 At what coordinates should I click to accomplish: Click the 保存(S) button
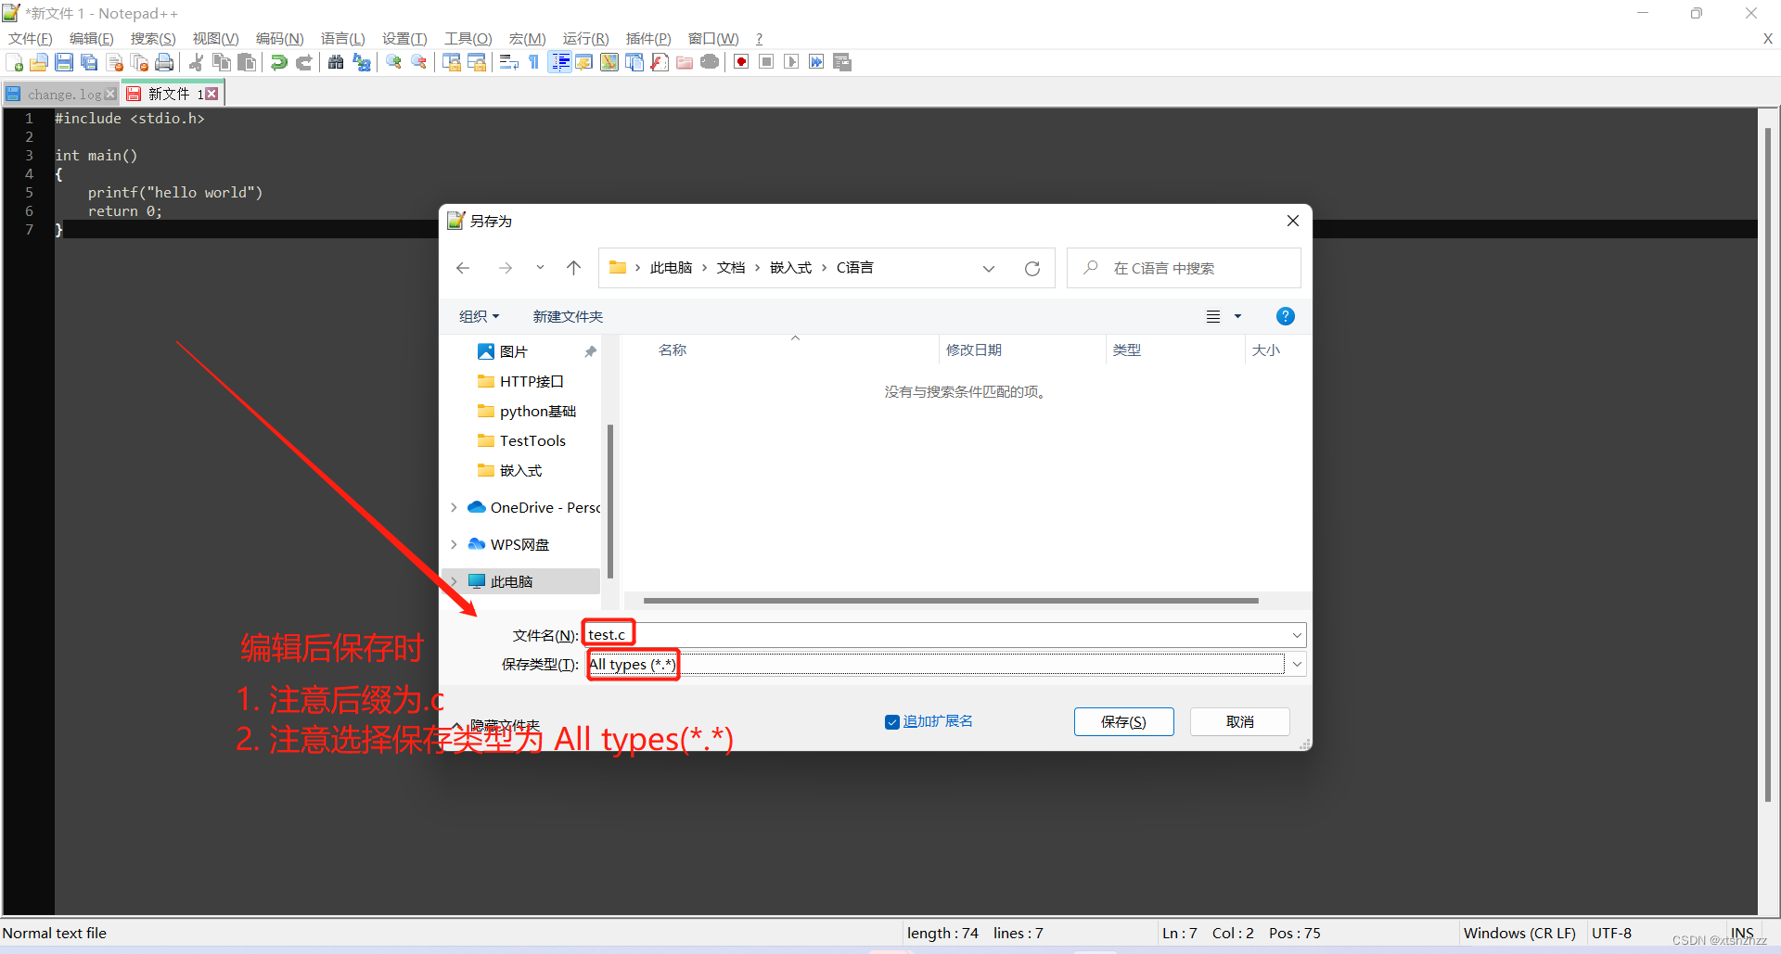pyautogui.click(x=1123, y=721)
